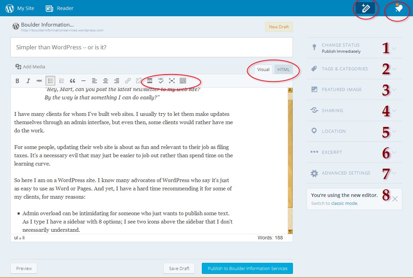Screen dimensions: 413x278
Task: Apply blockquote formatting
Action: (72, 81)
